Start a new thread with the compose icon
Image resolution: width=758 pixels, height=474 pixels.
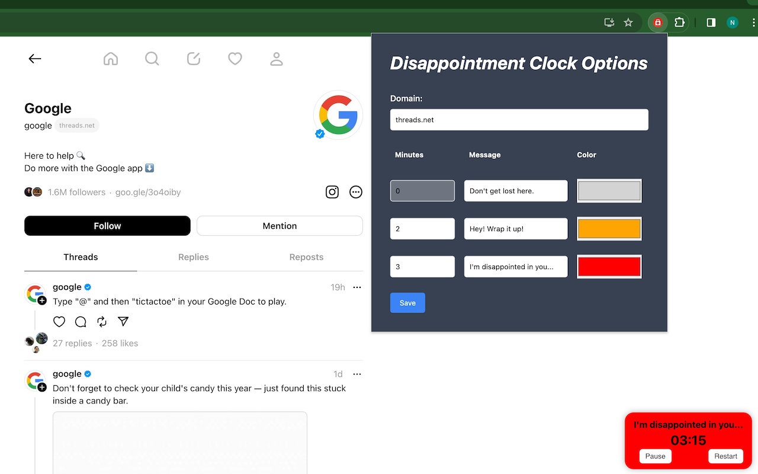193,58
